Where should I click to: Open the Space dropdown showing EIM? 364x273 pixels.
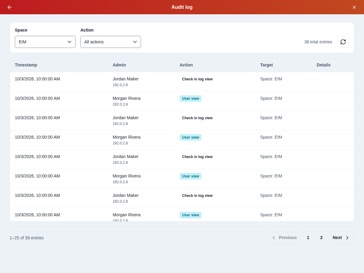tap(45, 42)
